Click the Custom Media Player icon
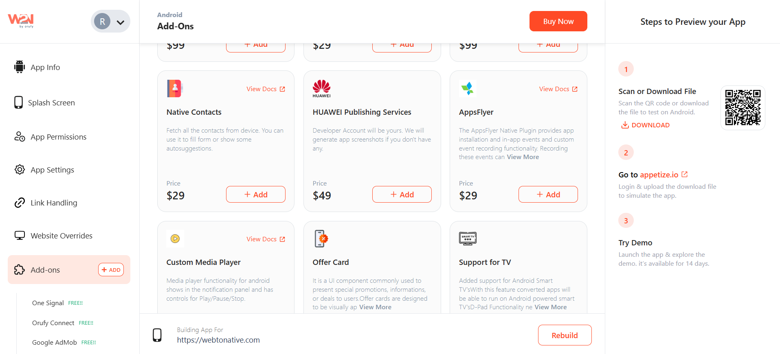The height and width of the screenshot is (354, 780). (x=175, y=239)
